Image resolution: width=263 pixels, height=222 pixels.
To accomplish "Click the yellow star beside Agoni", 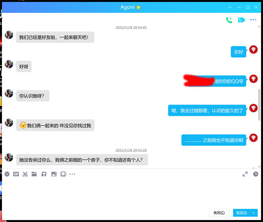I will click(x=138, y=7).
